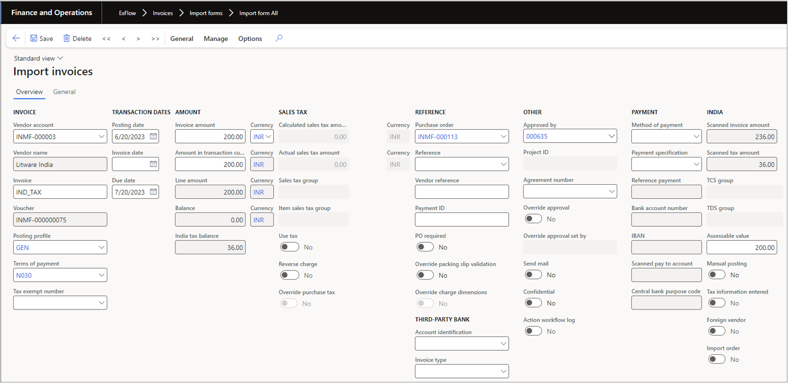Screen dimensions: 789x384
Task: Open the Posting profile dropdown
Action: pyautogui.click(x=101, y=248)
